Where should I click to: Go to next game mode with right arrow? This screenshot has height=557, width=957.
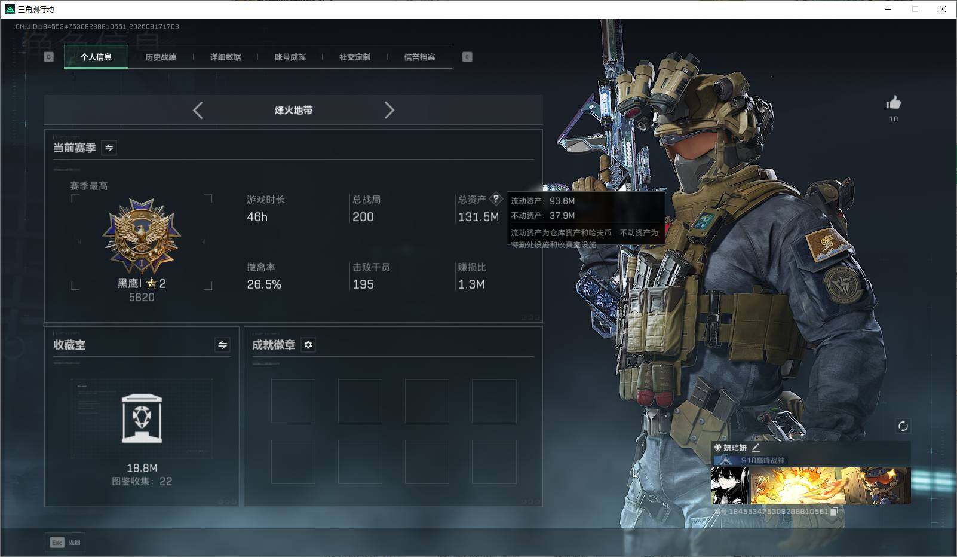389,110
